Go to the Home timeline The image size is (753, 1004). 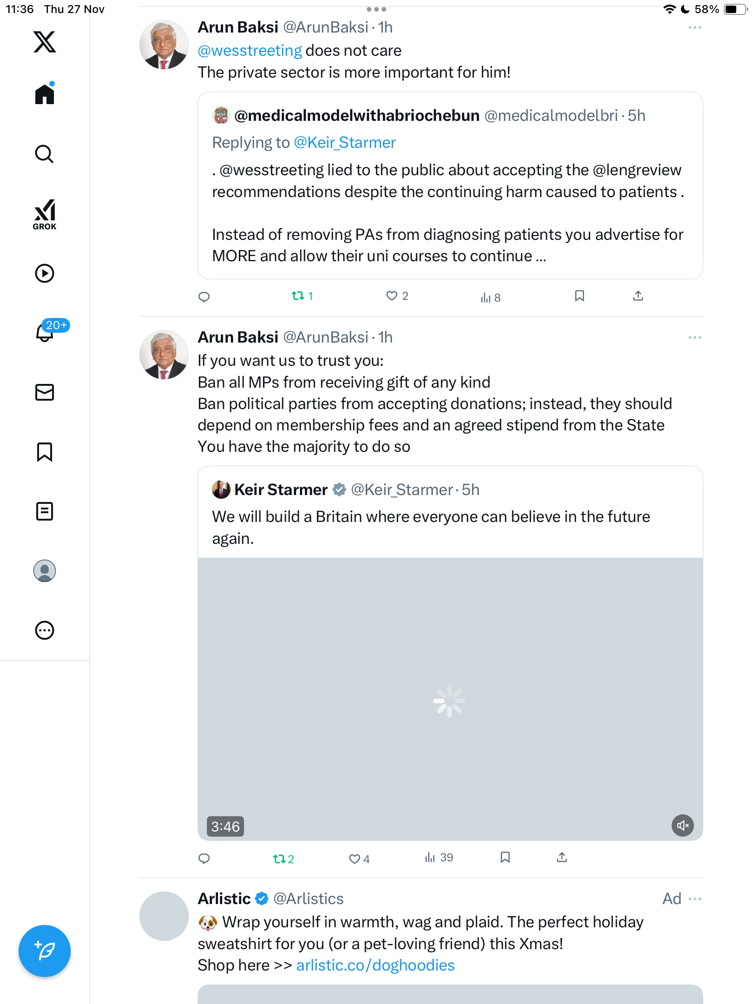pyautogui.click(x=45, y=94)
